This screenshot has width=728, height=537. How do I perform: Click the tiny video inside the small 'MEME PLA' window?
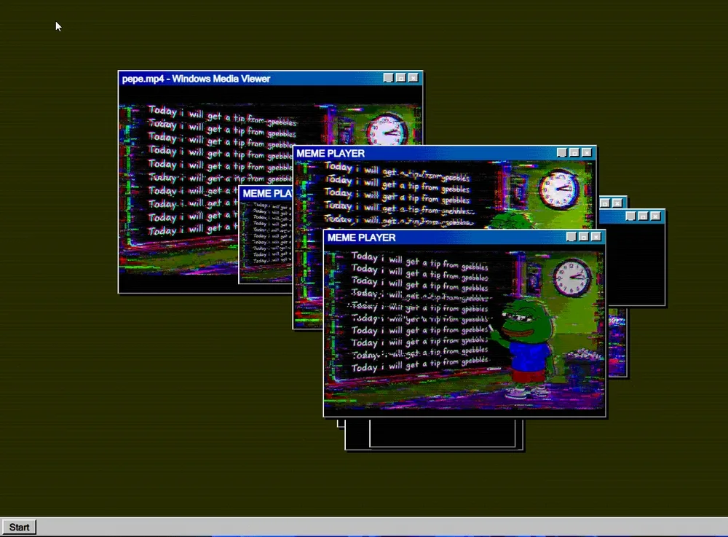pyautogui.click(x=266, y=240)
